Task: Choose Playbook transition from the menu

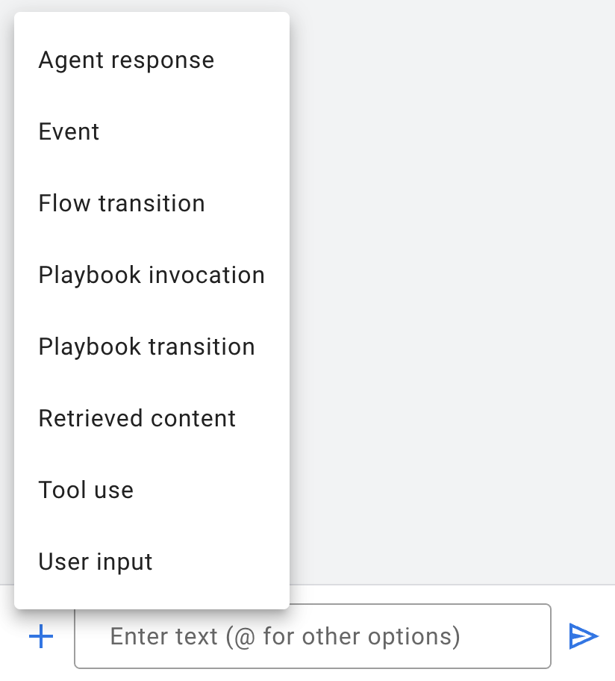Action: [x=147, y=347]
